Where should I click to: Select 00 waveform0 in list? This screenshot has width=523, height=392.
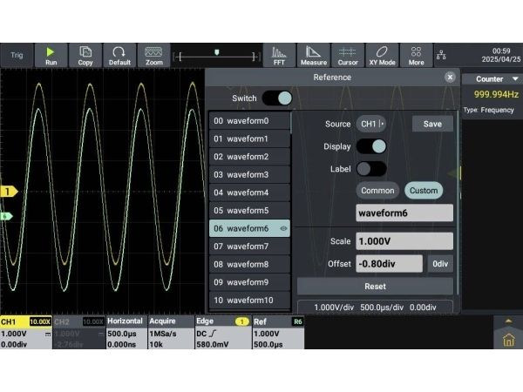[x=249, y=121]
